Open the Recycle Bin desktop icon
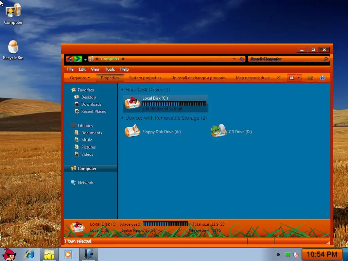 [x=13, y=50]
